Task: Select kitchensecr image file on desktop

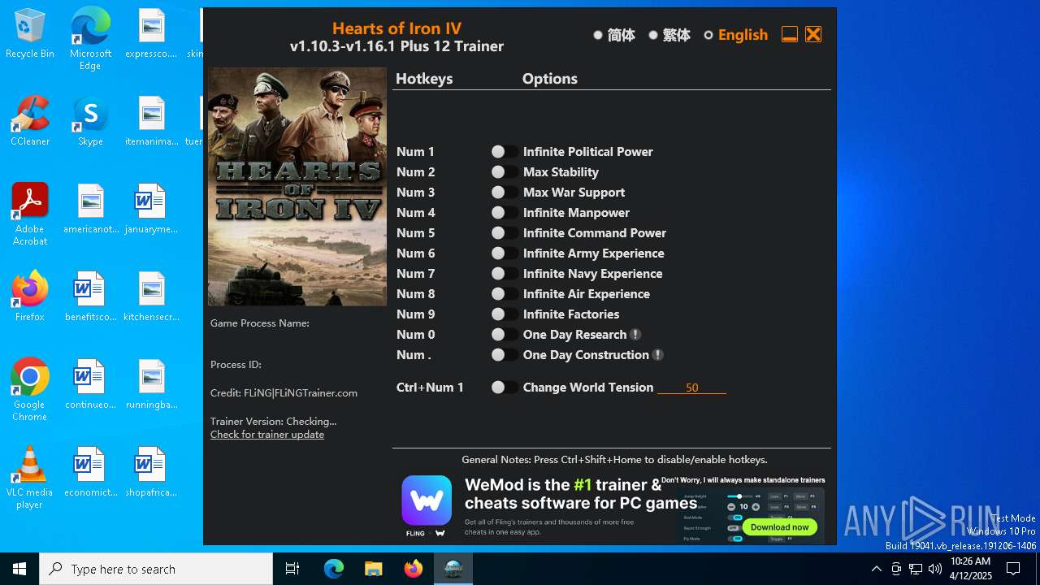Action: coord(151,297)
